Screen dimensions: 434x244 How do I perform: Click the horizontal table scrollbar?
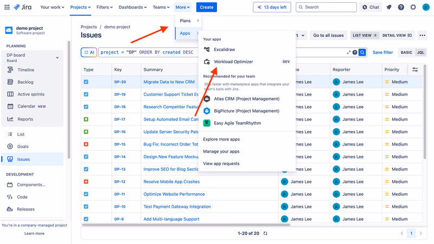click(186, 225)
